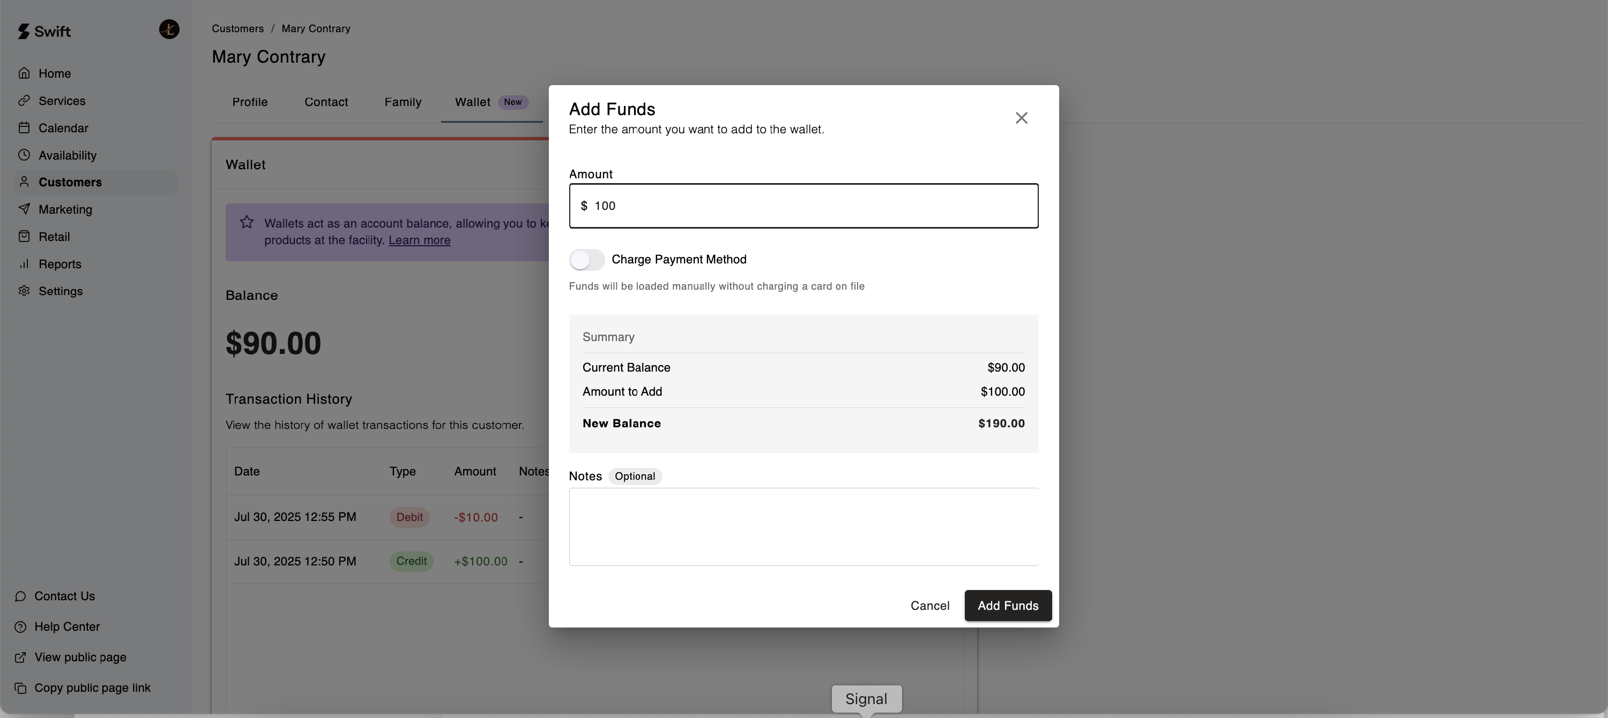Switch to the Contact tab
Screen dimensions: 1608x718
[x=326, y=102]
